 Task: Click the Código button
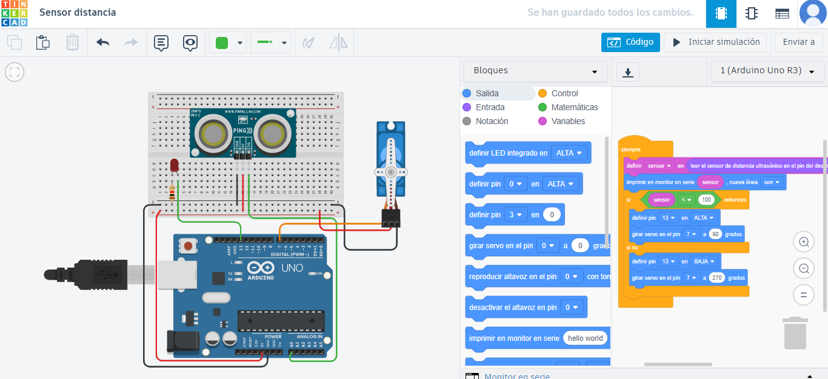pyautogui.click(x=630, y=42)
